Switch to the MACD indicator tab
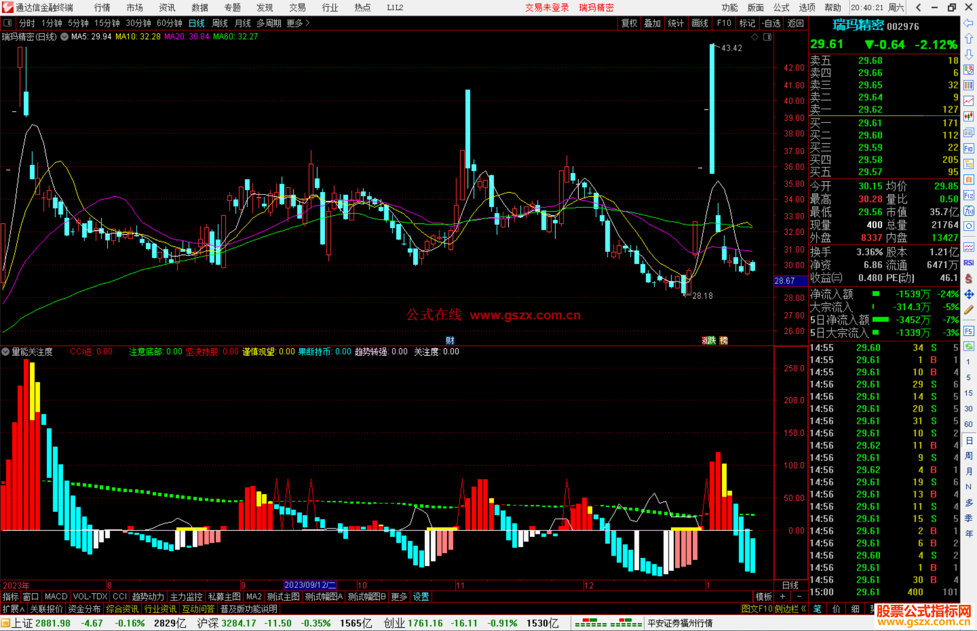 (x=56, y=597)
